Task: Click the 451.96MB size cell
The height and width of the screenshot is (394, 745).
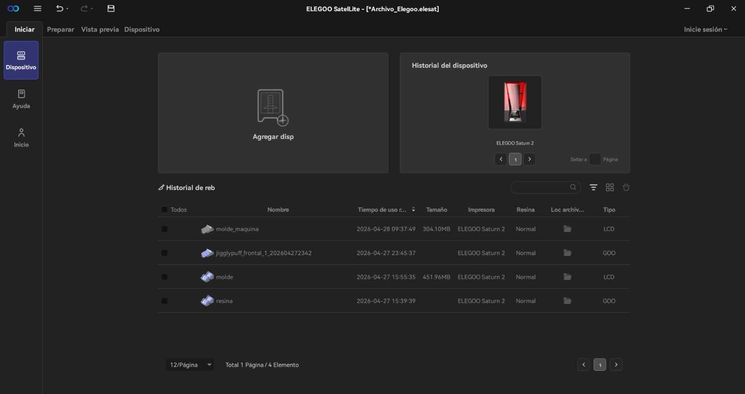Action: pyautogui.click(x=436, y=277)
